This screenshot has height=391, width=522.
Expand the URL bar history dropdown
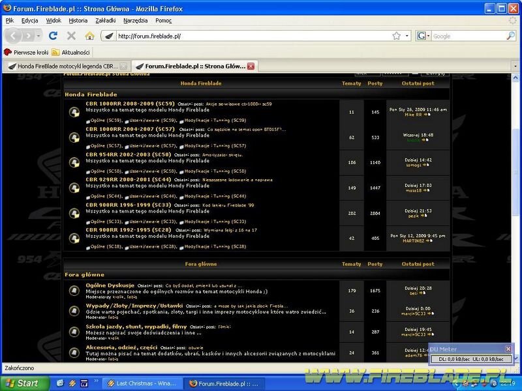[408, 36]
